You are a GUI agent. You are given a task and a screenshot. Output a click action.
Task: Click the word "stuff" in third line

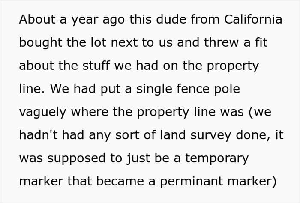96,66
